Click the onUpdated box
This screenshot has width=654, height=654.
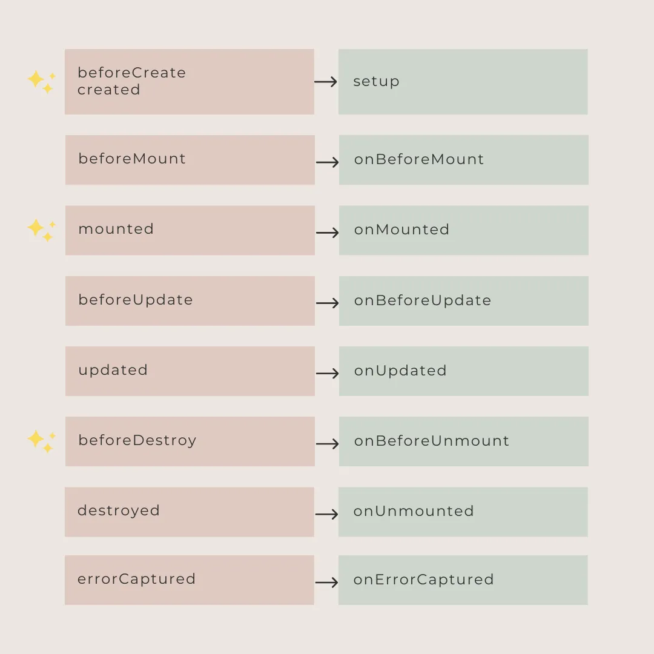click(x=463, y=371)
